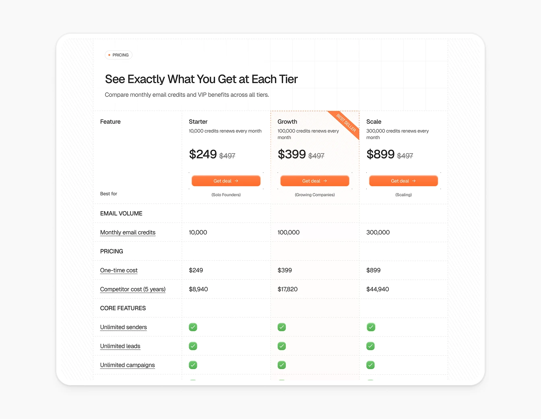Expand the Competitor cost (5 years) feature row

tap(132, 289)
